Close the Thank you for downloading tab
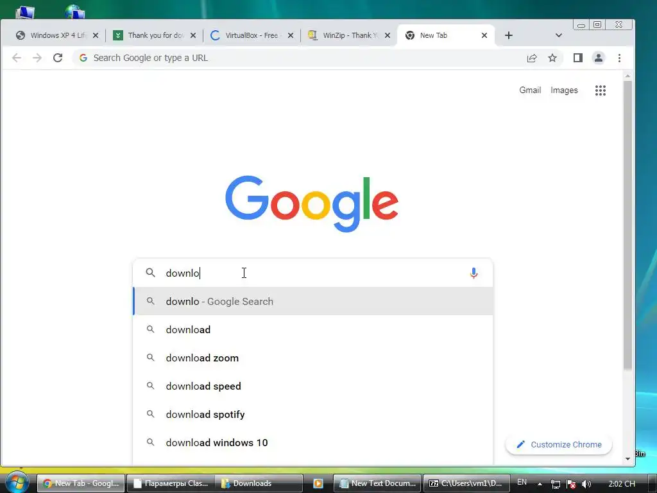657x493 pixels. coord(192,36)
